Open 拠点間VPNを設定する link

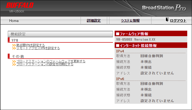pyautogui.click(x=31, y=45)
